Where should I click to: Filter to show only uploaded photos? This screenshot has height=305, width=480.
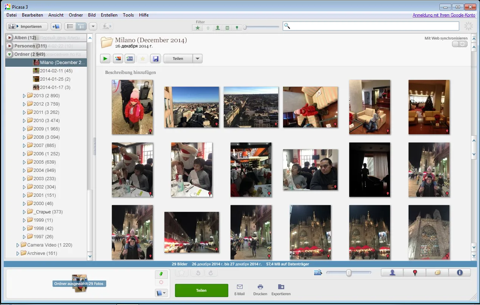[207, 28]
